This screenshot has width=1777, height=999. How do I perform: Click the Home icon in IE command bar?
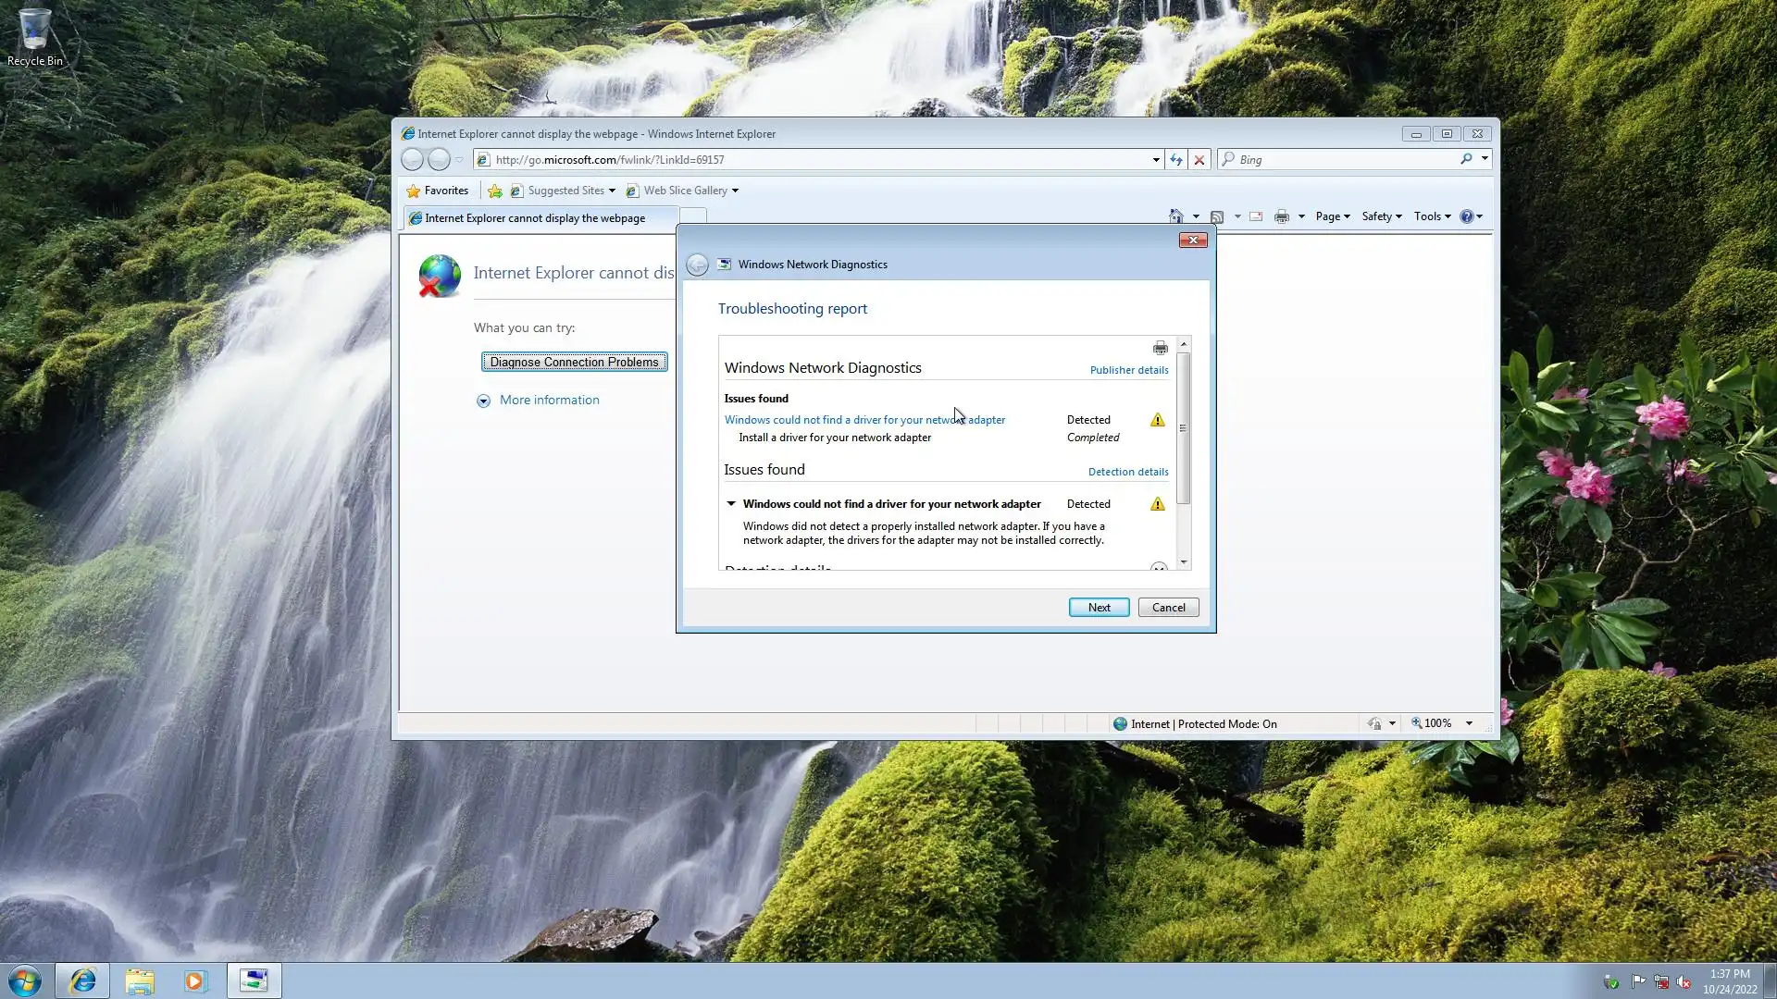tap(1175, 216)
